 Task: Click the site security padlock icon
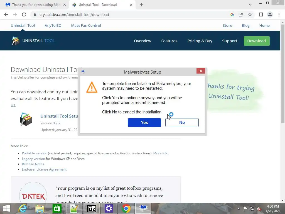(35, 14)
